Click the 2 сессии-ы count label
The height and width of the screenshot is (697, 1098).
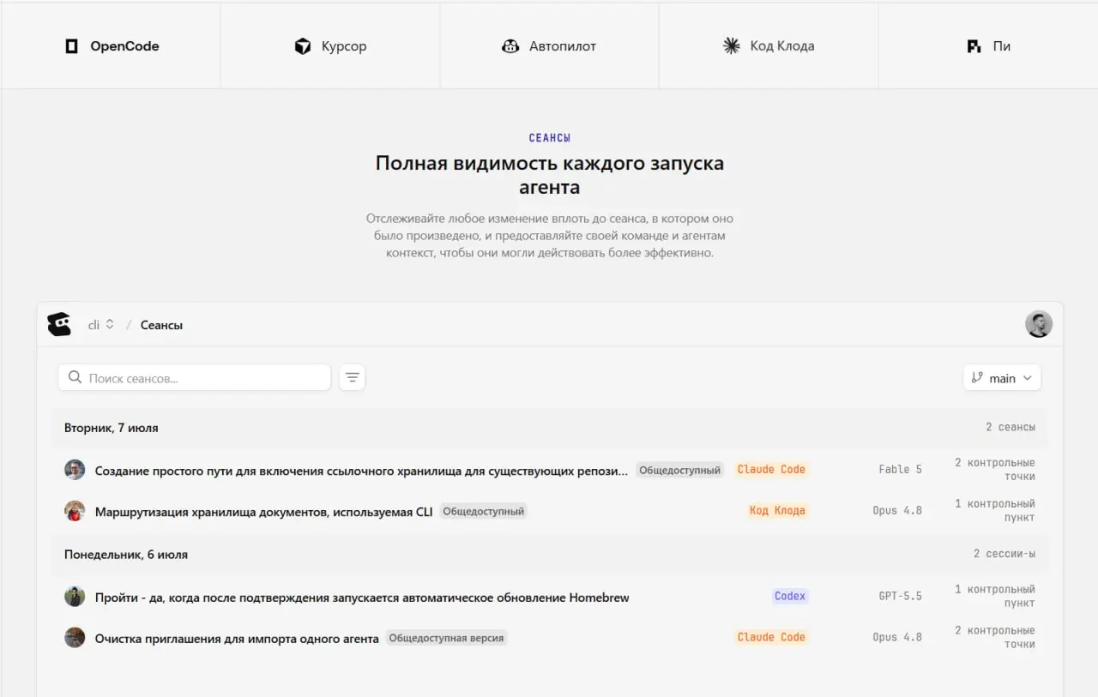(x=1004, y=554)
